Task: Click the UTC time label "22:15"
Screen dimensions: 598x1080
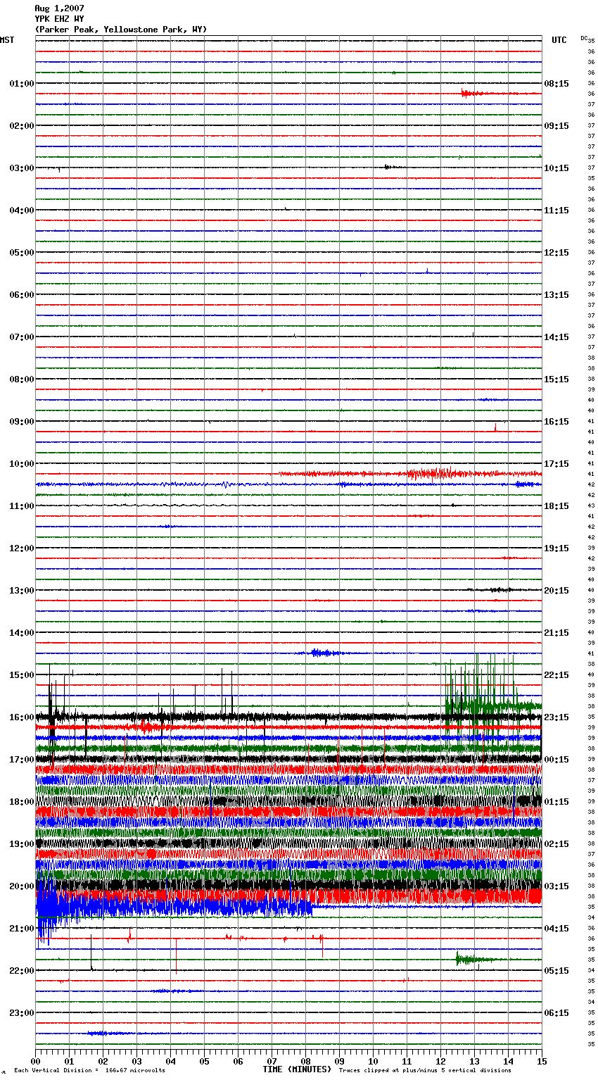Action: [x=556, y=675]
